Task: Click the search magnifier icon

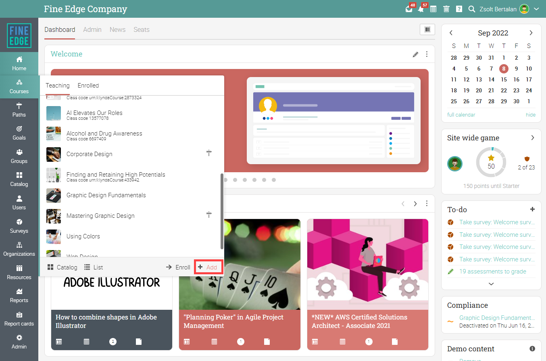Action: (x=471, y=9)
